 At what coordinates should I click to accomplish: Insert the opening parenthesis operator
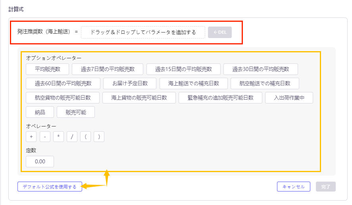coord(86,136)
